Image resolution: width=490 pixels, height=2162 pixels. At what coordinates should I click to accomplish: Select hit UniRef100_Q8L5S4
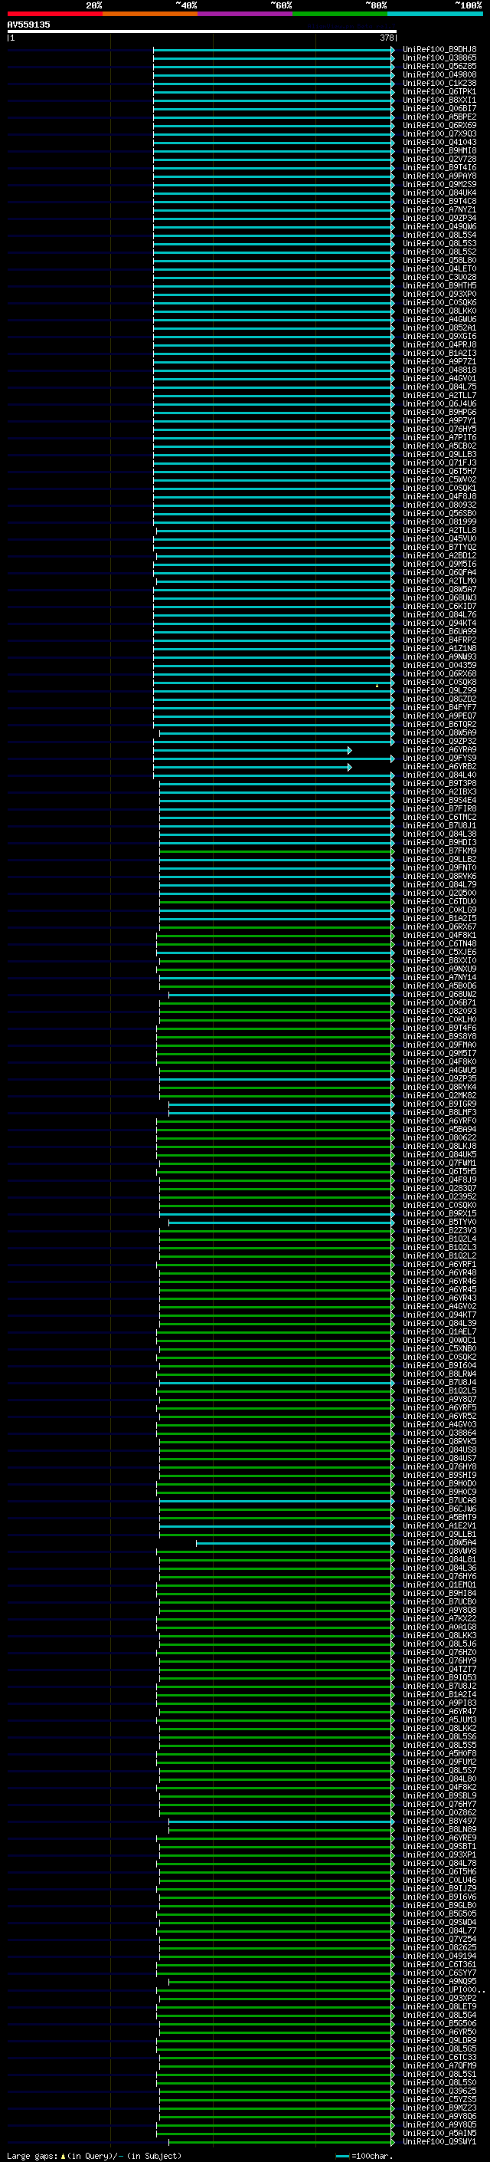(x=439, y=235)
